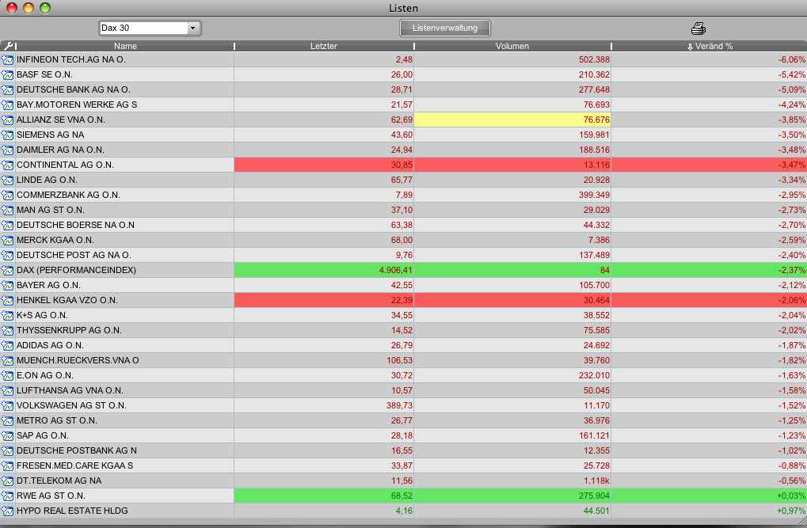Open chart icon for RWE AG ST
Viewport: 807px width, 528px height.
tap(8, 496)
